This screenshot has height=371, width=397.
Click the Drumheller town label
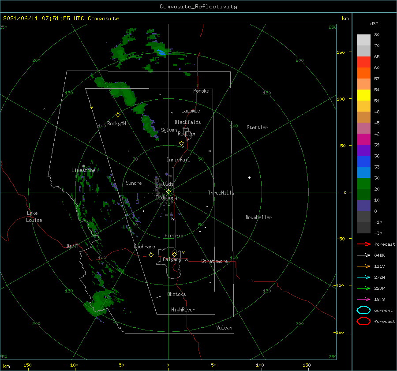click(x=258, y=217)
